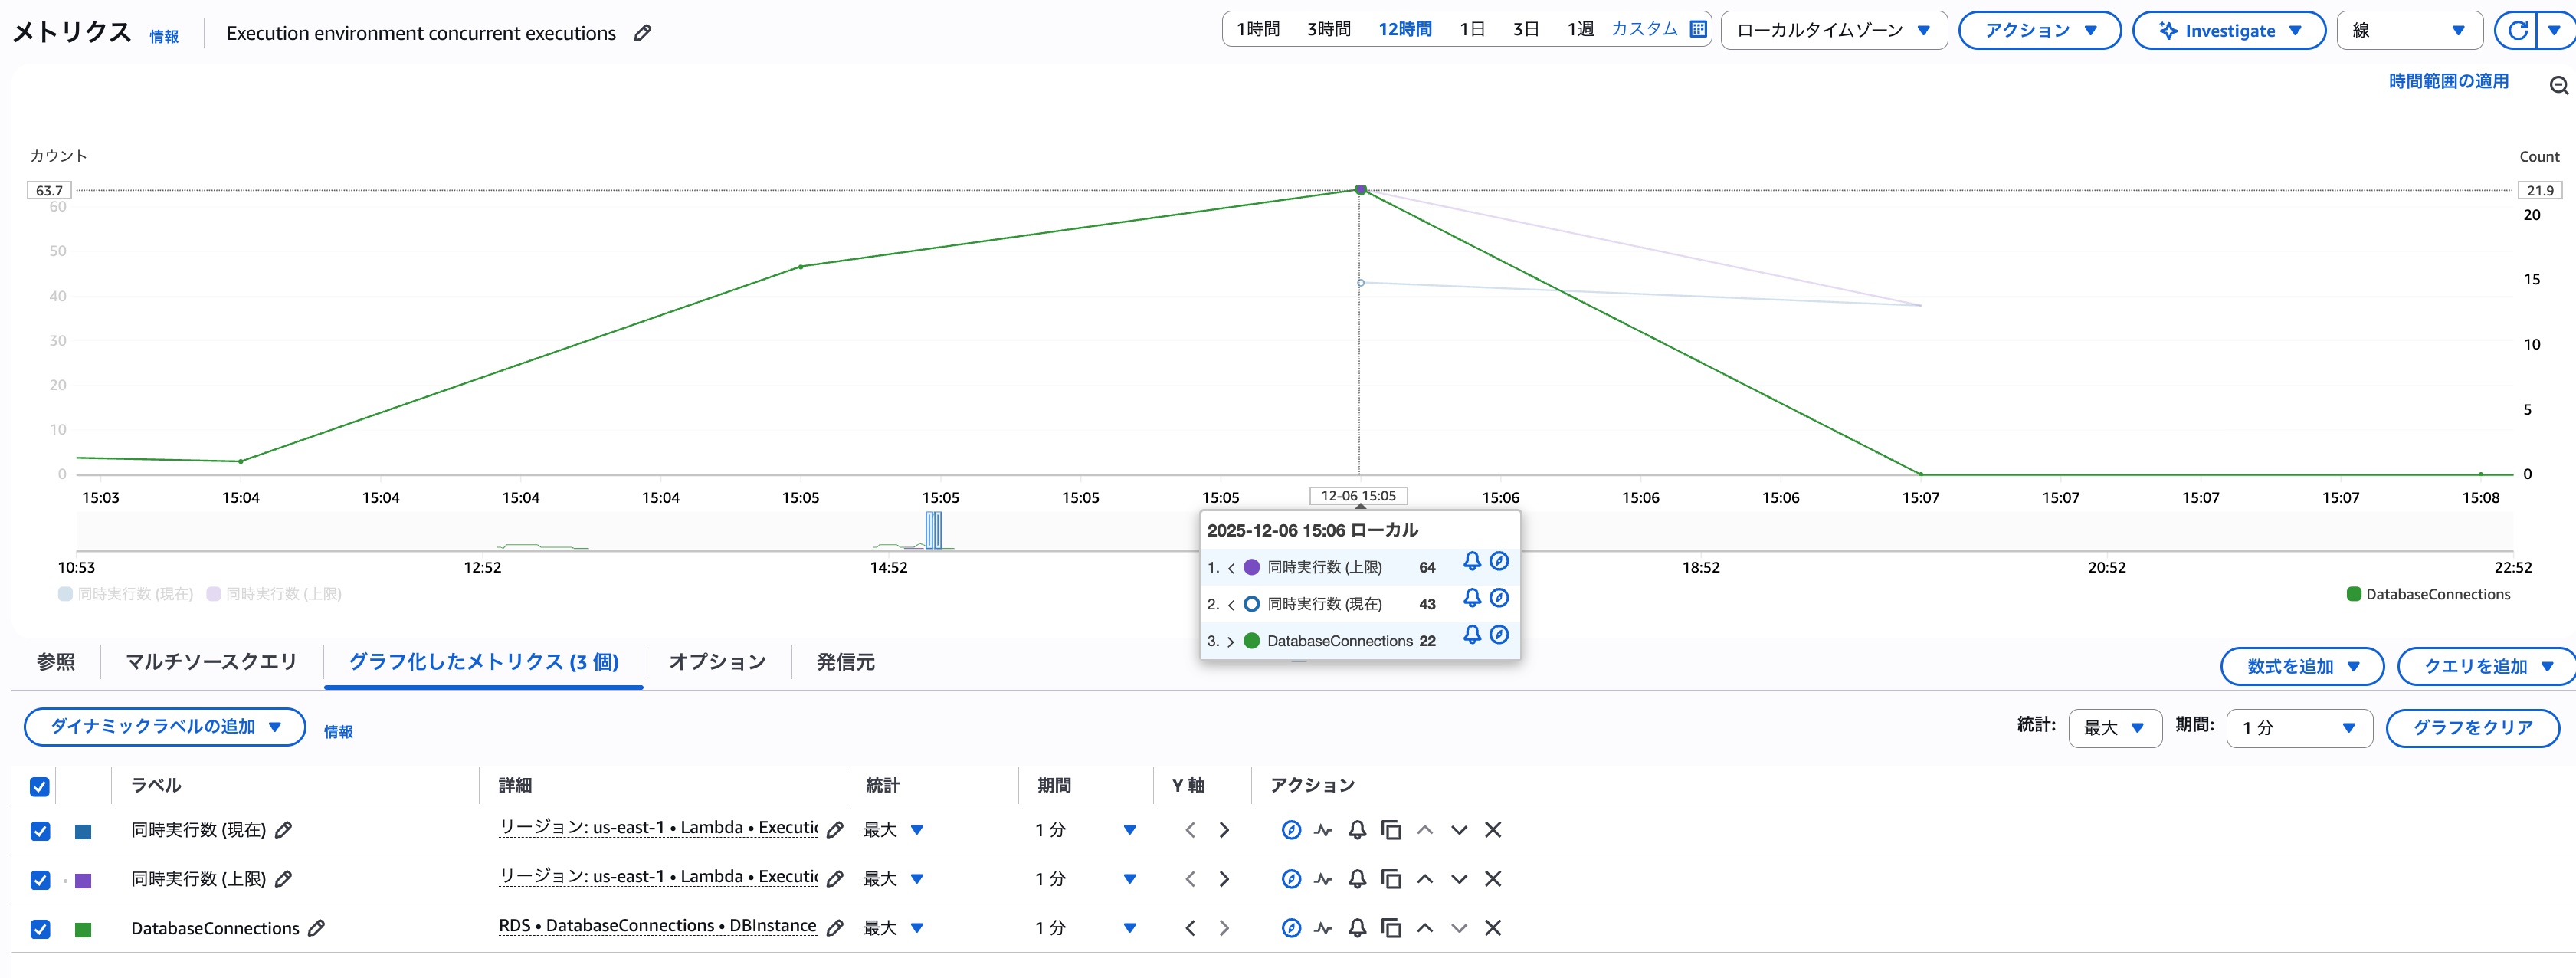Screen dimensions: 2576x978
Task: Click the 時間範囲の適用 link
Action: [2448, 81]
